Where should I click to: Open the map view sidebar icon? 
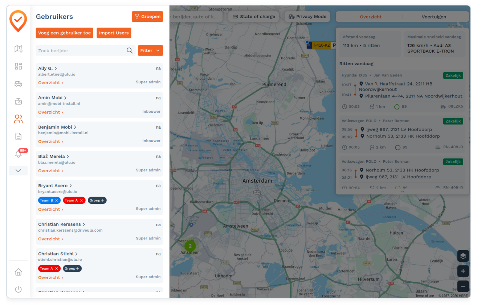pyautogui.click(x=18, y=49)
